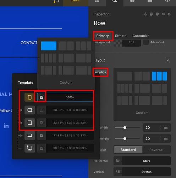Switch to the Customize tab
Screen dimensions: 176x178
[x=141, y=36]
